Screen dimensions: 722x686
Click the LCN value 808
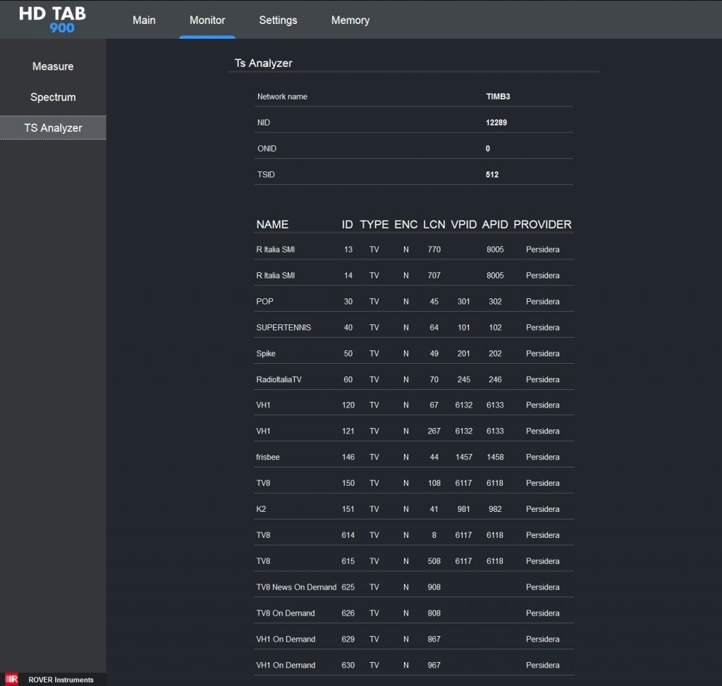coord(434,613)
